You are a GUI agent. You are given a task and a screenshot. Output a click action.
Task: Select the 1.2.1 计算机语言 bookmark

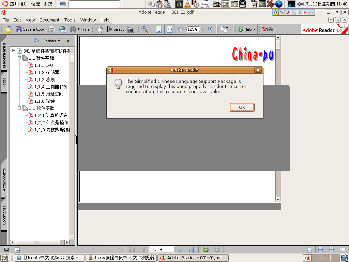click(51, 115)
